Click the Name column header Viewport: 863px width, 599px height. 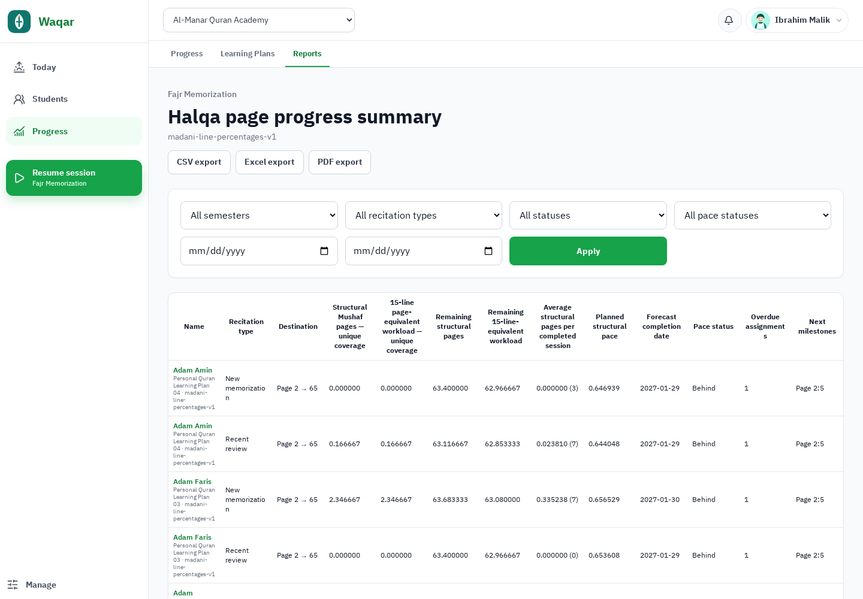click(x=194, y=326)
